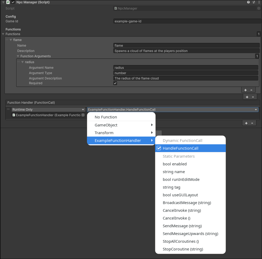The width and height of the screenshot is (262, 259).
Task: Open the Runtime Only dropdown
Action: 48,109
